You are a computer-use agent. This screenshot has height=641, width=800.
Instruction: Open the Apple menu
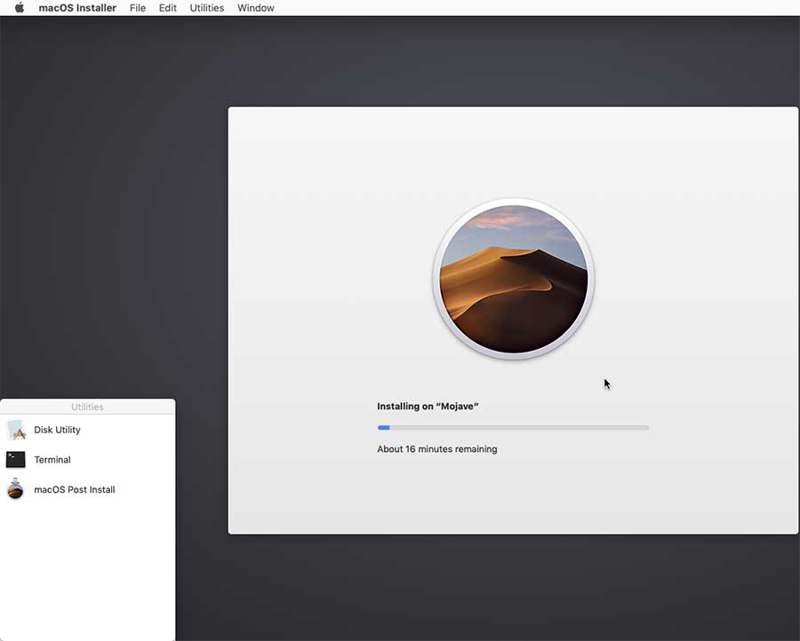tap(20, 8)
